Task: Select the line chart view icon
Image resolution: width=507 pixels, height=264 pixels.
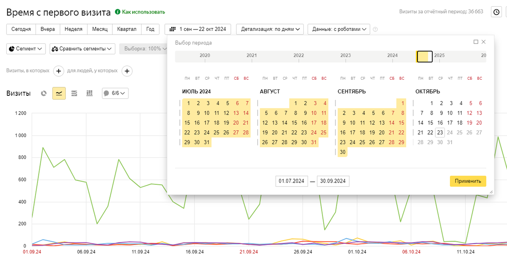Action: coord(59,93)
